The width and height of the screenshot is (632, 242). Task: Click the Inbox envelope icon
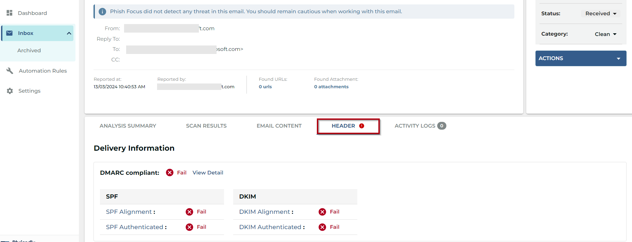[x=10, y=33]
